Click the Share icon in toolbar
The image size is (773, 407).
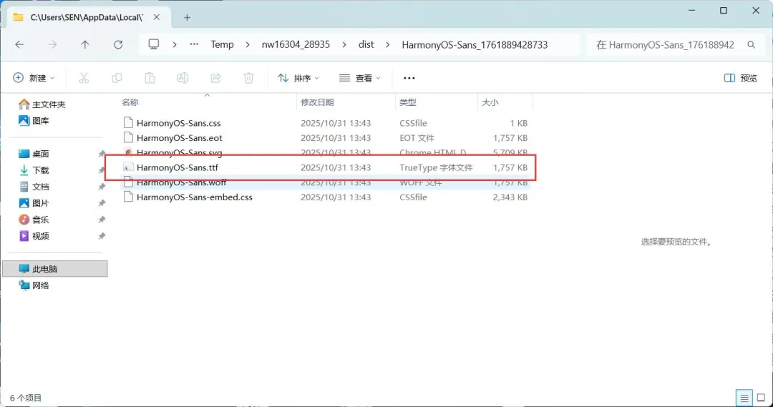215,78
